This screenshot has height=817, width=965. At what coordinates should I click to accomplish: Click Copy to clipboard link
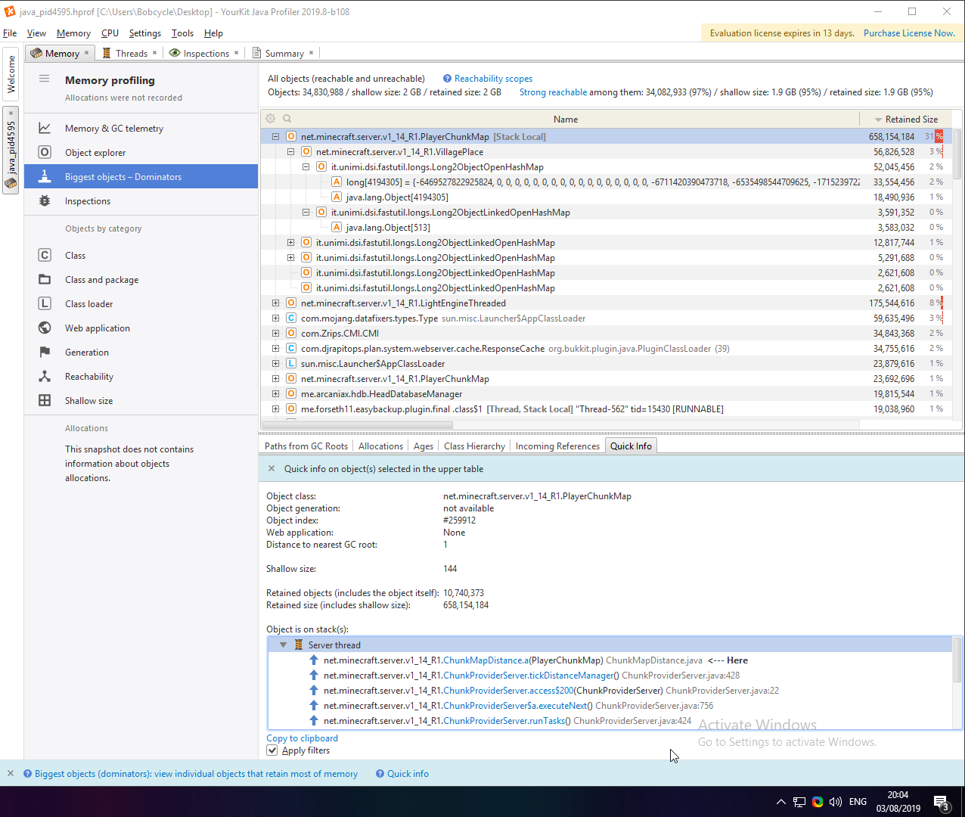(x=302, y=738)
